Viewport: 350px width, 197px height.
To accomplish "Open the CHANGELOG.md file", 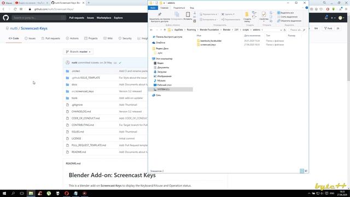I will tap(81, 112).
